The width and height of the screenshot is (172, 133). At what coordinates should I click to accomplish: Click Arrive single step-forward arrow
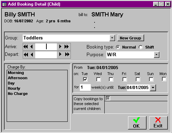[60, 47]
